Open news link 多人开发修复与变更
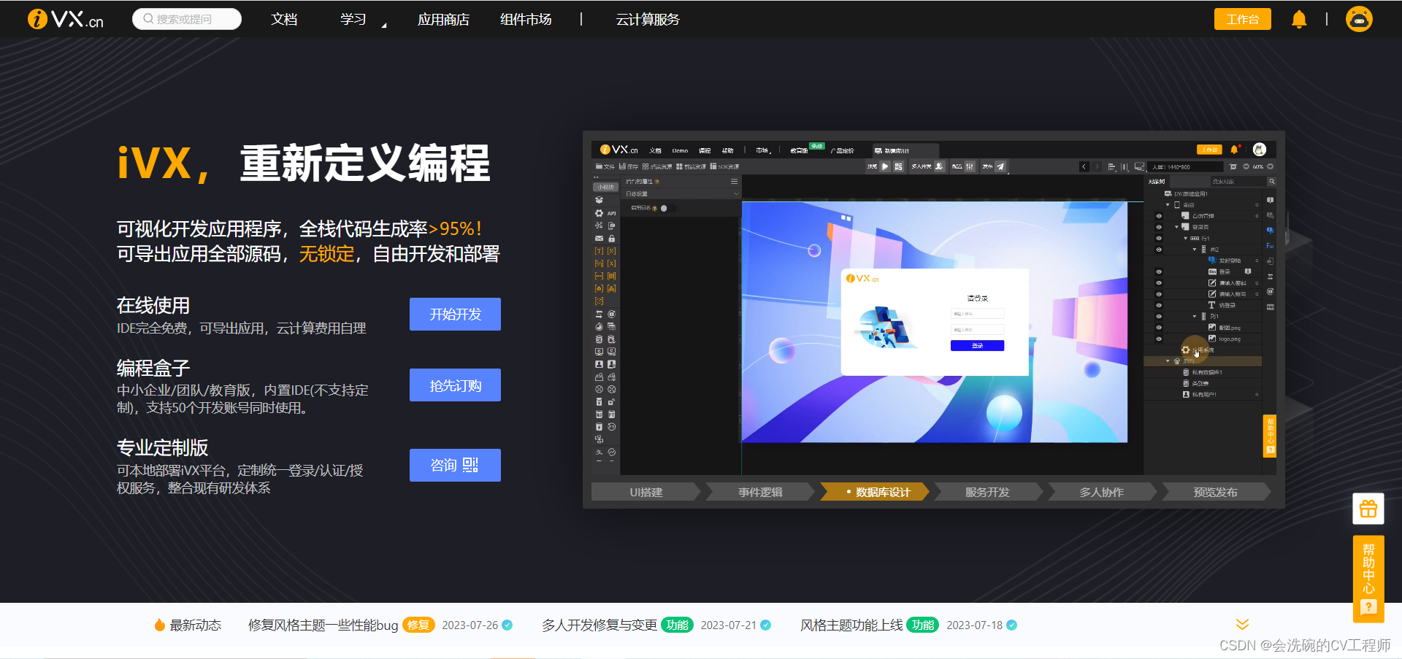This screenshot has height=659, width=1402. coord(600,625)
